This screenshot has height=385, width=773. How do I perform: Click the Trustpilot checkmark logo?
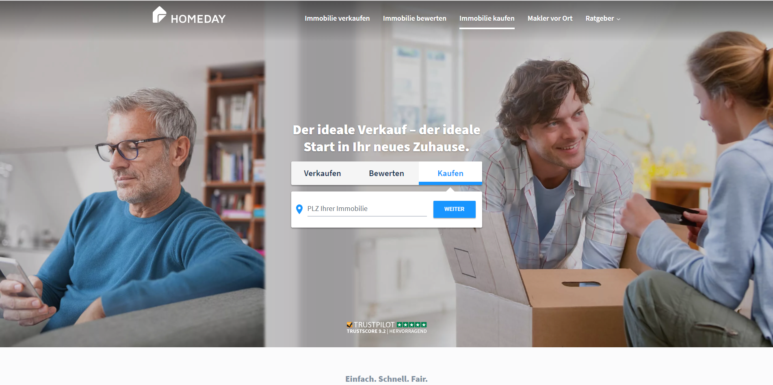point(349,325)
